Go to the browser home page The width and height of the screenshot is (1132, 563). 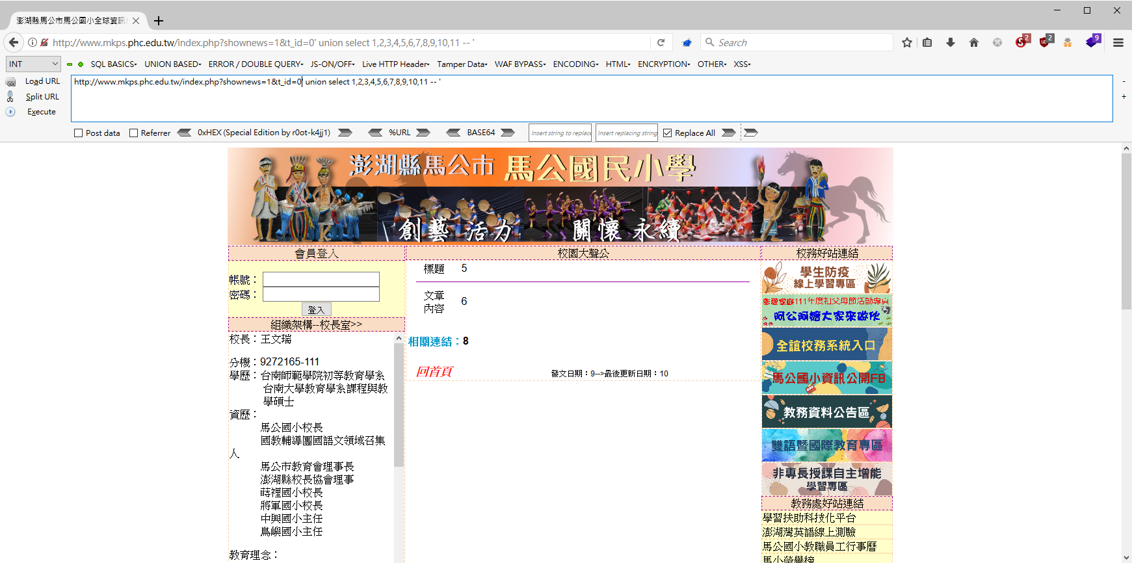coord(974,42)
